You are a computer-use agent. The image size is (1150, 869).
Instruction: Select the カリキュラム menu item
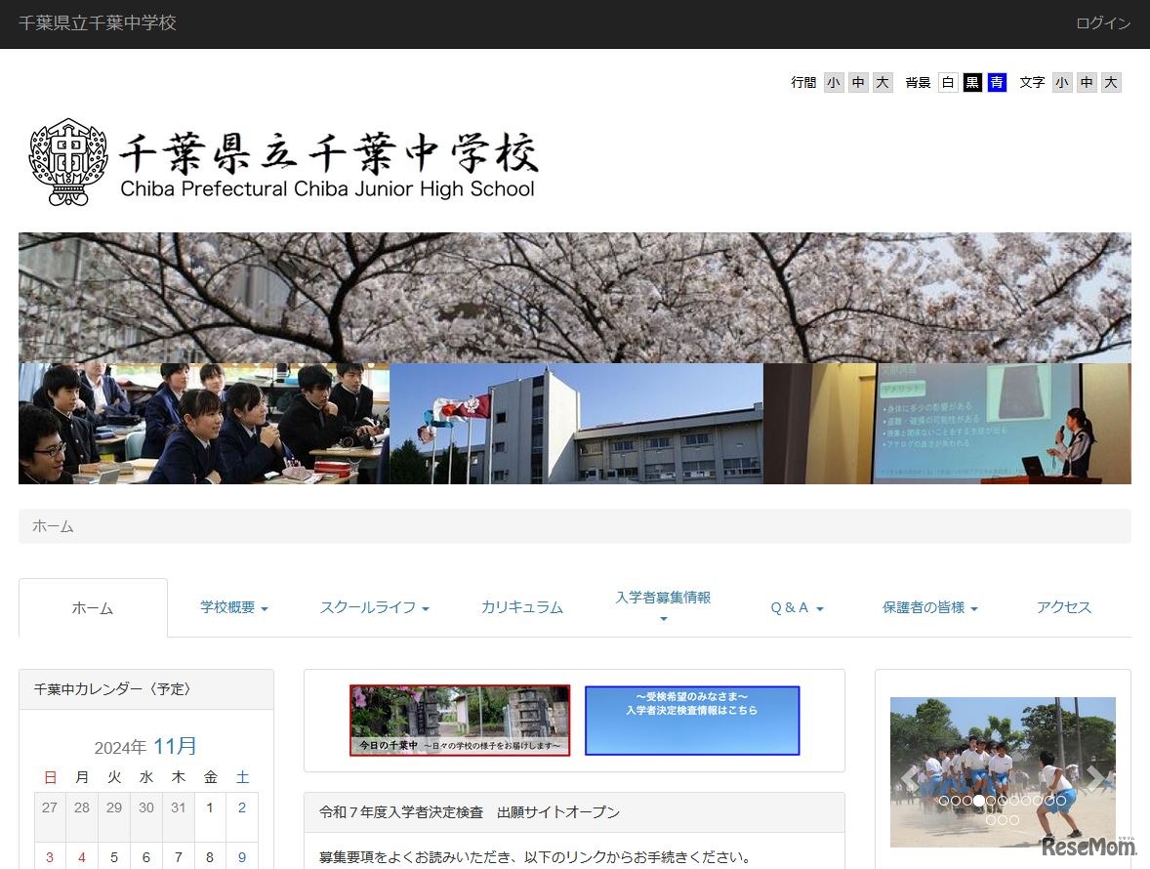pyautogui.click(x=522, y=606)
